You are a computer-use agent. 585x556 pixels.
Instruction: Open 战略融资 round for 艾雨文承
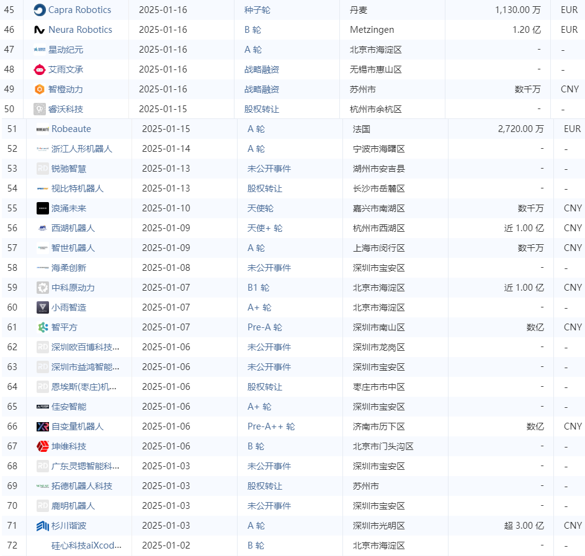point(262,69)
